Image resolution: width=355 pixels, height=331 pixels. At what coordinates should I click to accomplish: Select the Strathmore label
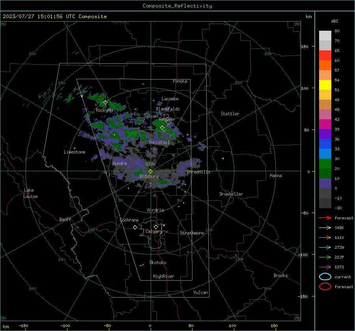[x=192, y=233]
